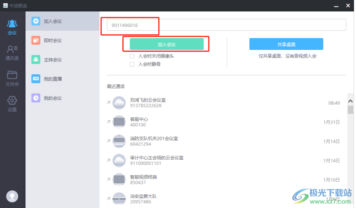Open the 会议 section in sidebar
This screenshot has width=356, height=208.
(x=12, y=27)
